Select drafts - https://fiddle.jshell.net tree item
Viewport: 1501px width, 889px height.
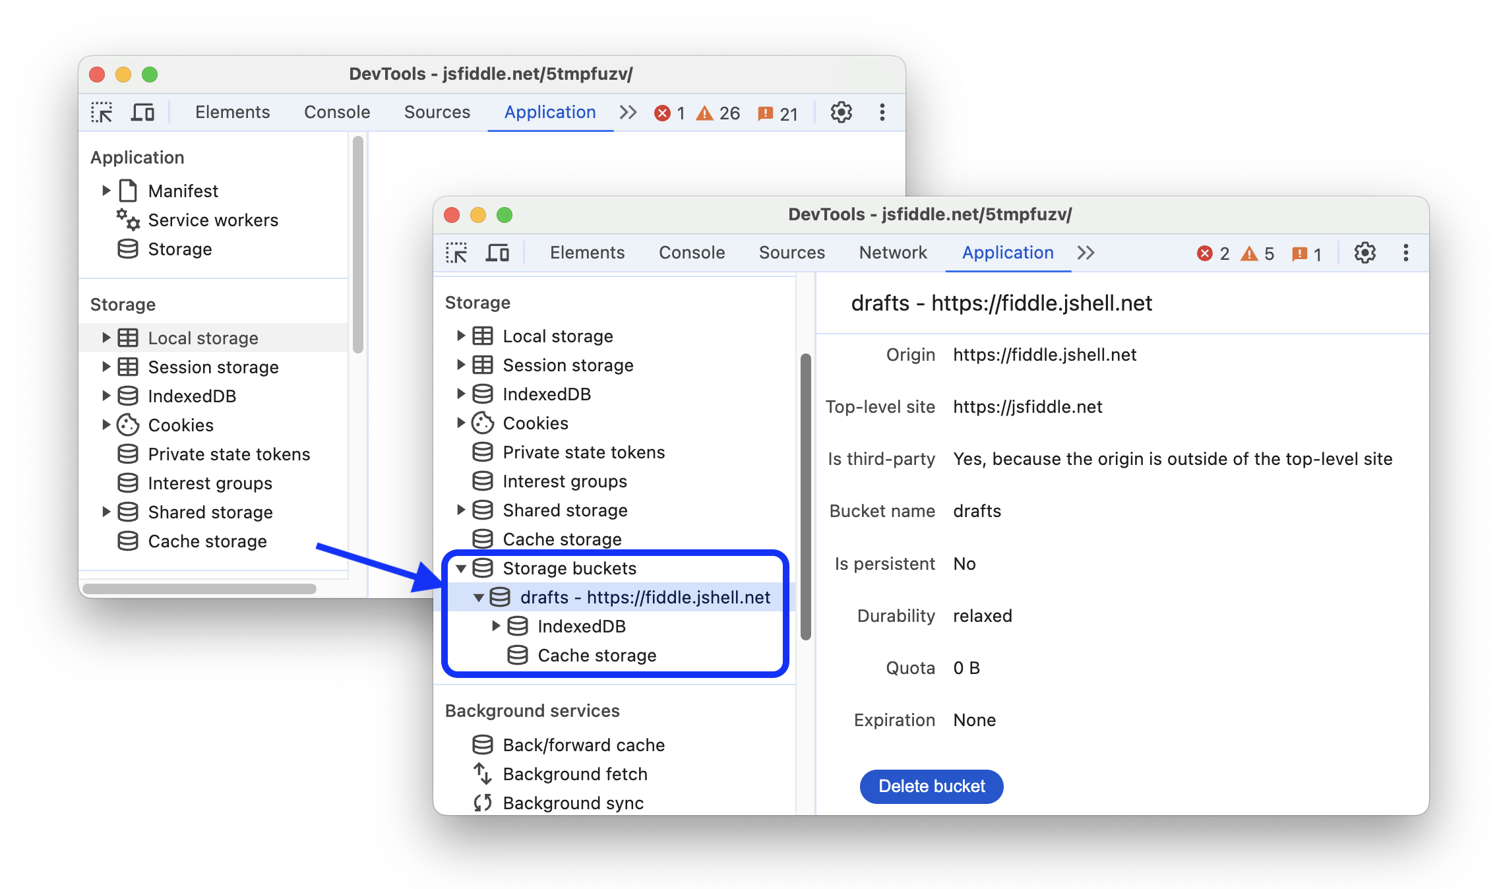[x=643, y=596]
